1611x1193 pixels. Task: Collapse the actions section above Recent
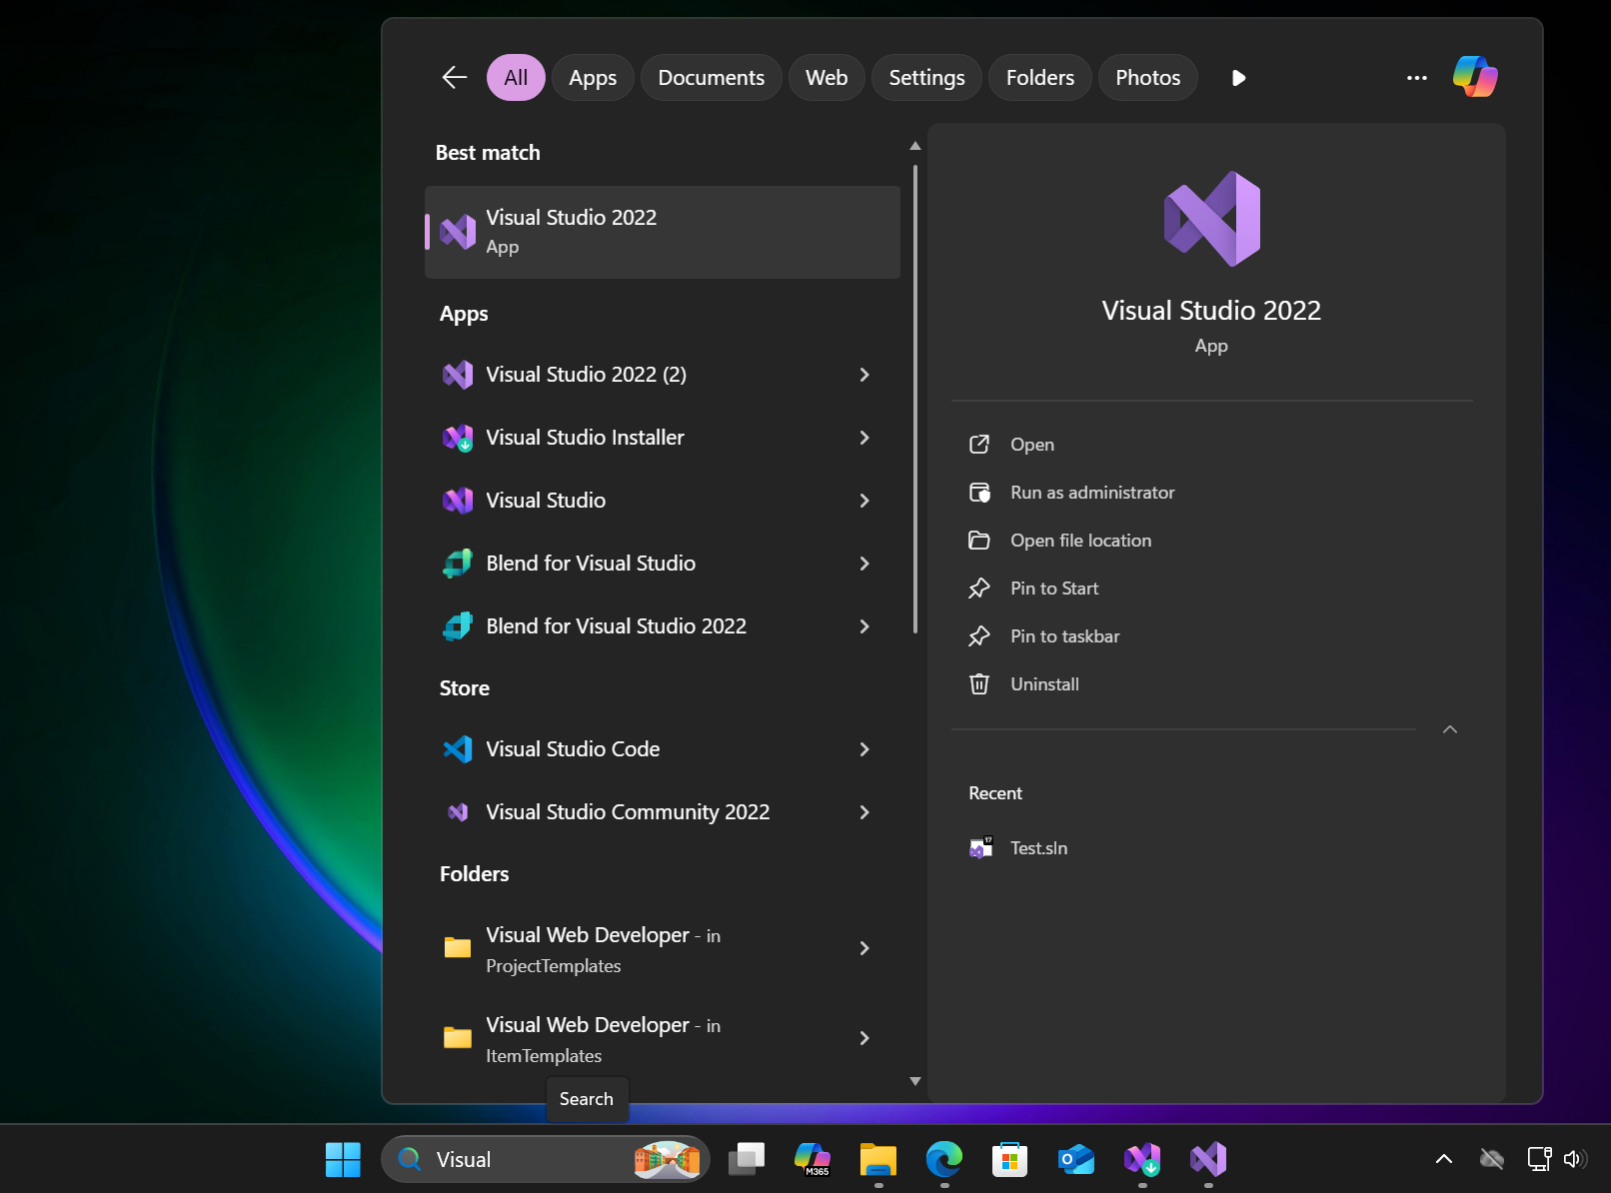[x=1450, y=729]
